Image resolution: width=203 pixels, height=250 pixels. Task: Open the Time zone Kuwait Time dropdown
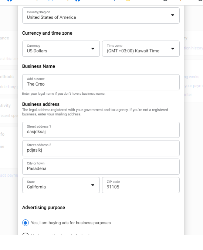tap(141, 49)
